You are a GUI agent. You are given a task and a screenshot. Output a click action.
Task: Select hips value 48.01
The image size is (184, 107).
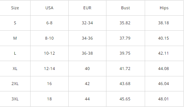(x=164, y=99)
